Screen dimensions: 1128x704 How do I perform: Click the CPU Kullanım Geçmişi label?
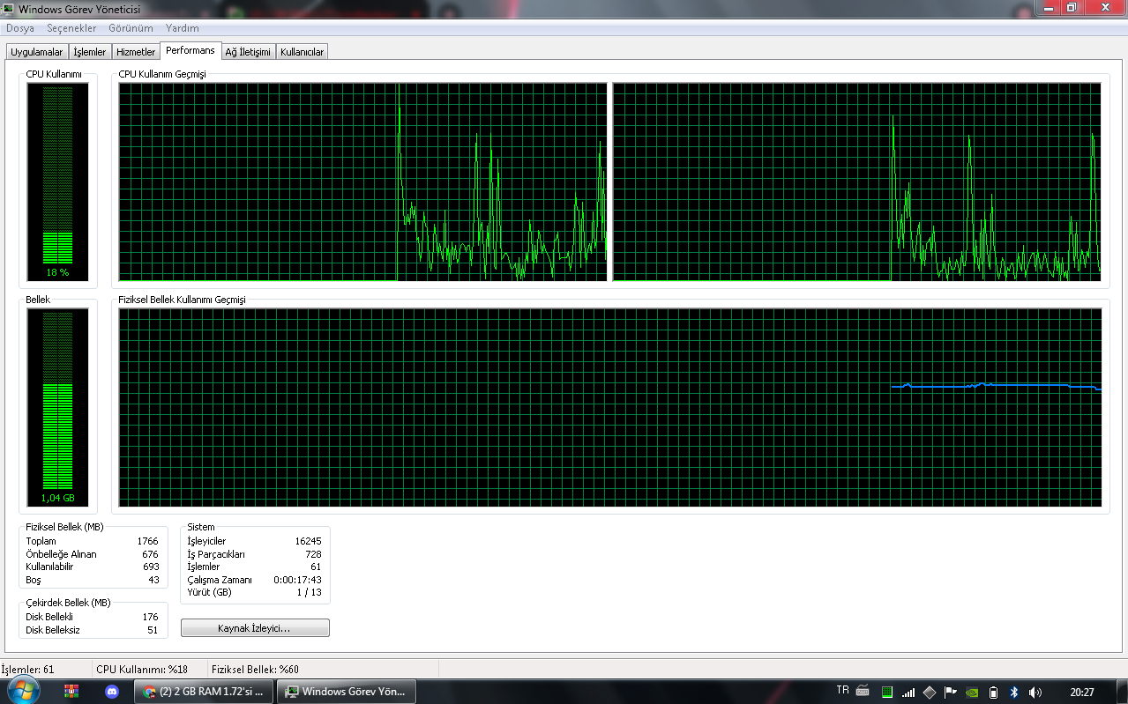(162, 74)
